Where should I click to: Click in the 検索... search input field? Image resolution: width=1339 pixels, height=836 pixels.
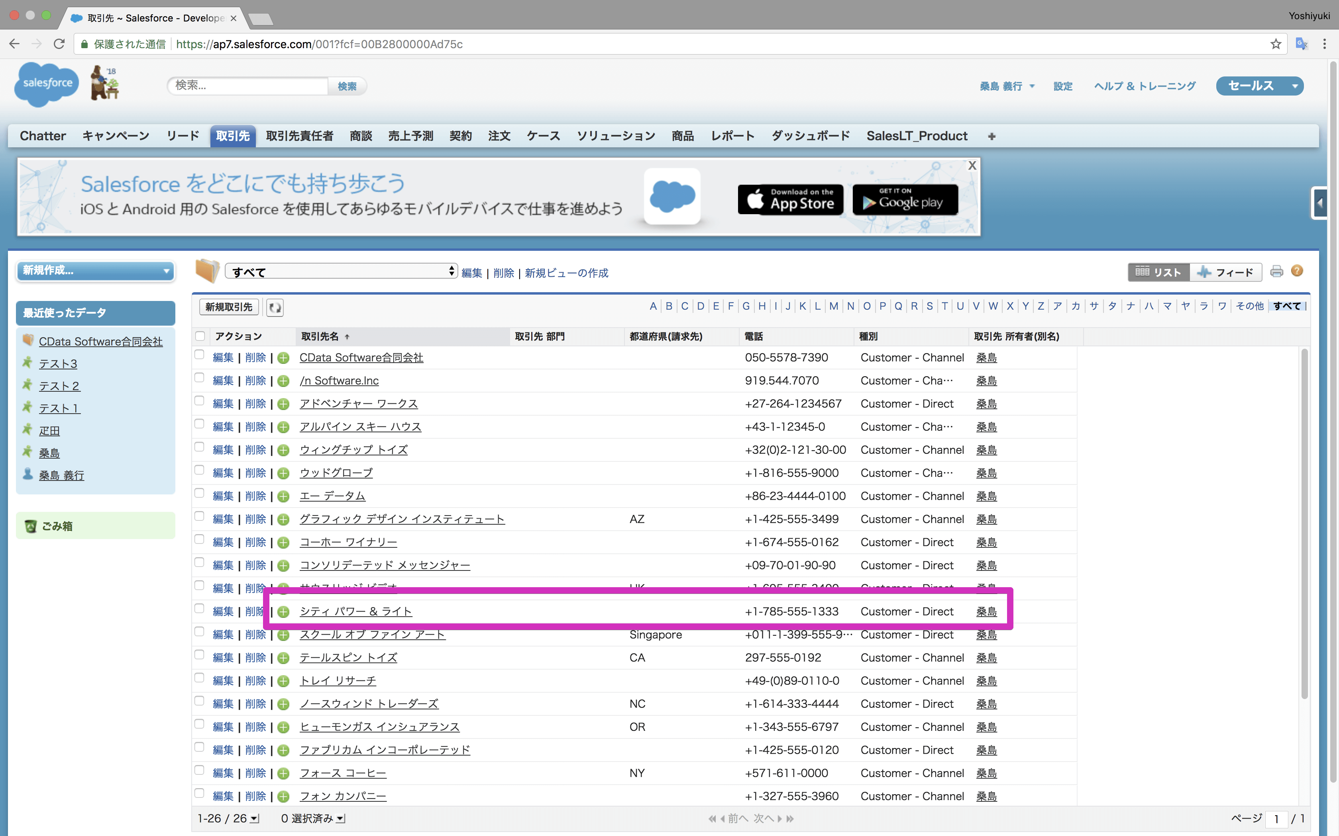(x=247, y=86)
